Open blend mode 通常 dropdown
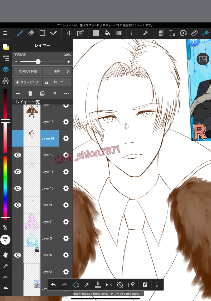Image resolution: width=211 pixels, height=301 pixels. pos(57,71)
